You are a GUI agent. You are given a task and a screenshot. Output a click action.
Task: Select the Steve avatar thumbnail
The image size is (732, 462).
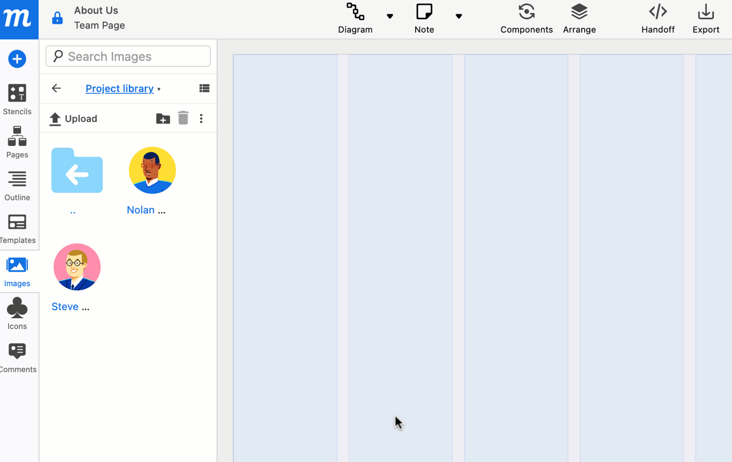[77, 266]
